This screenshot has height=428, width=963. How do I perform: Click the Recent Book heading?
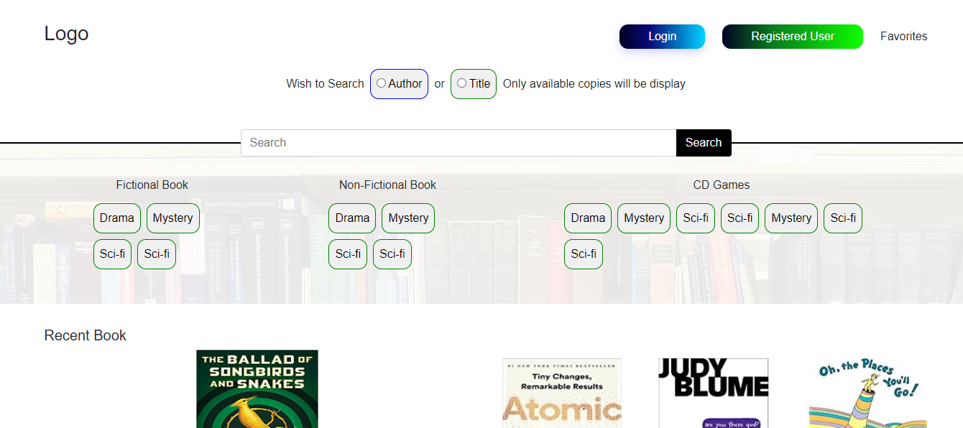[85, 335]
